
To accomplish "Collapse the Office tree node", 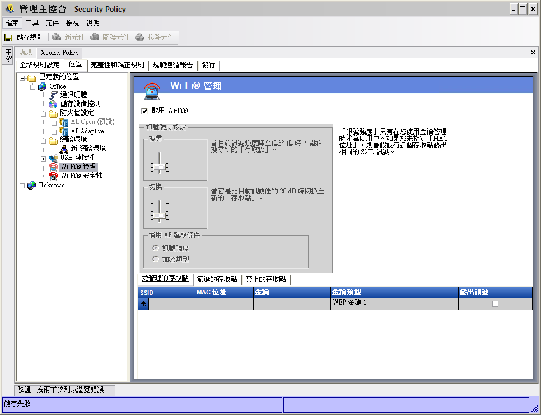I will pos(33,87).
